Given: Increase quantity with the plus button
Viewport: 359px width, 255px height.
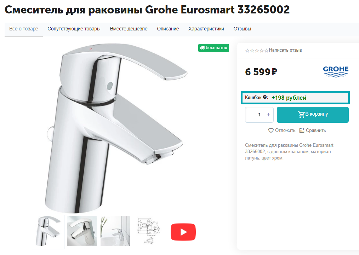Looking at the screenshot, I should [268, 115].
